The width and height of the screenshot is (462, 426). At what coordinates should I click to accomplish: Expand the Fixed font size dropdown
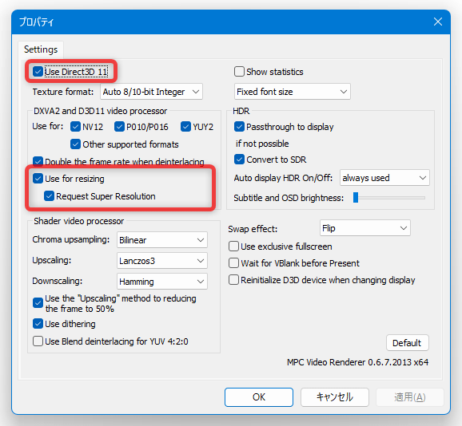293,92
